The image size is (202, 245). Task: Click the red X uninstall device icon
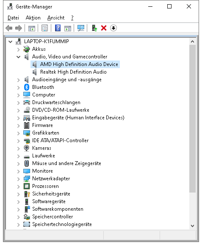(104, 28)
